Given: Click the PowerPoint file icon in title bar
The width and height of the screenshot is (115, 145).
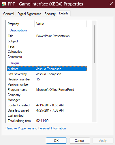Looking at the screenshot, I should (x=4, y=4).
